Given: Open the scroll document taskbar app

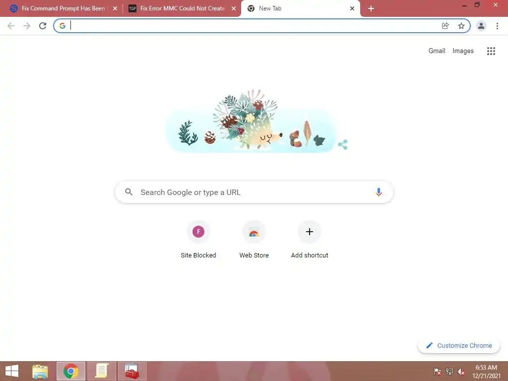Looking at the screenshot, I should pos(101,371).
